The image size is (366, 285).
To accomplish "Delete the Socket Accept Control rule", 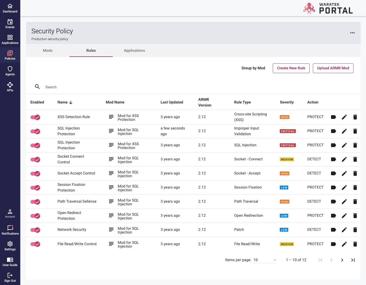I will tap(355, 173).
